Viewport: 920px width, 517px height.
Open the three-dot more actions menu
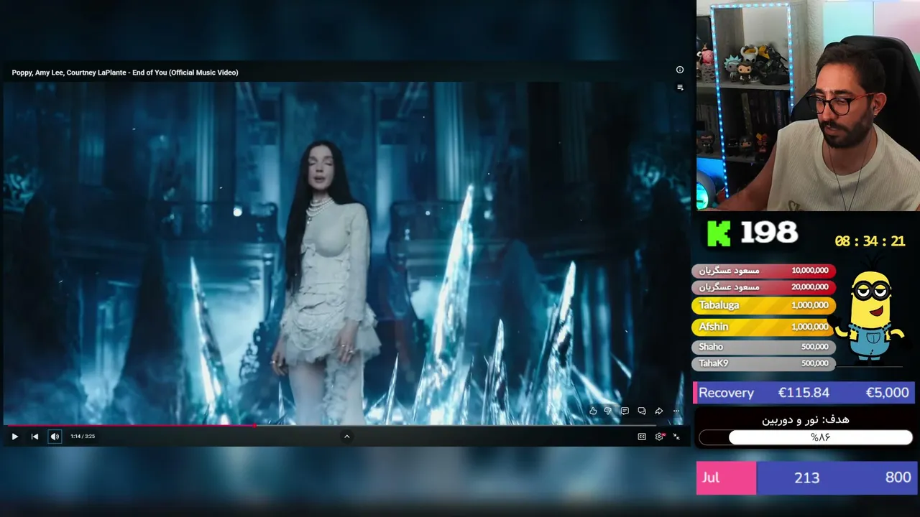coord(676,411)
